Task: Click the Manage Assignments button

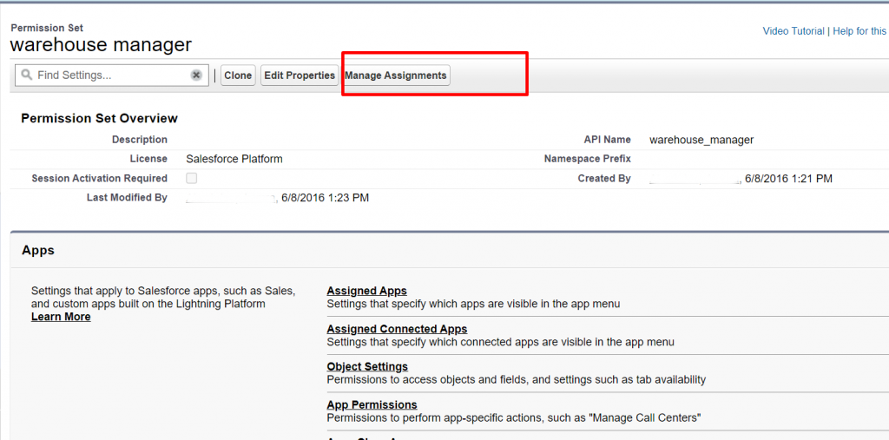Action: pyautogui.click(x=396, y=76)
